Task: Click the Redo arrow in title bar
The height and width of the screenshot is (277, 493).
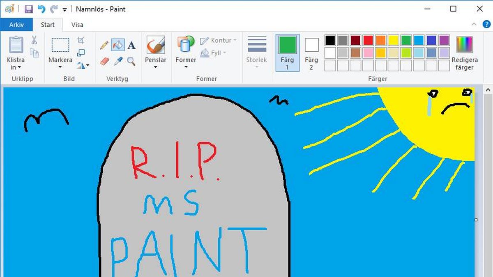Action: coord(53,9)
